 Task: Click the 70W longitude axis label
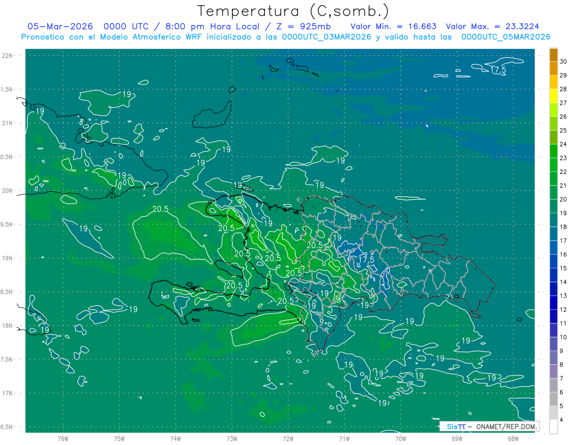(401, 438)
